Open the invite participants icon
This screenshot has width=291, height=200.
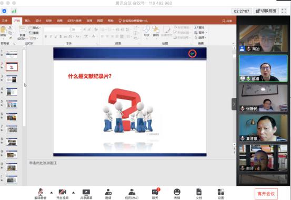coord(108,194)
